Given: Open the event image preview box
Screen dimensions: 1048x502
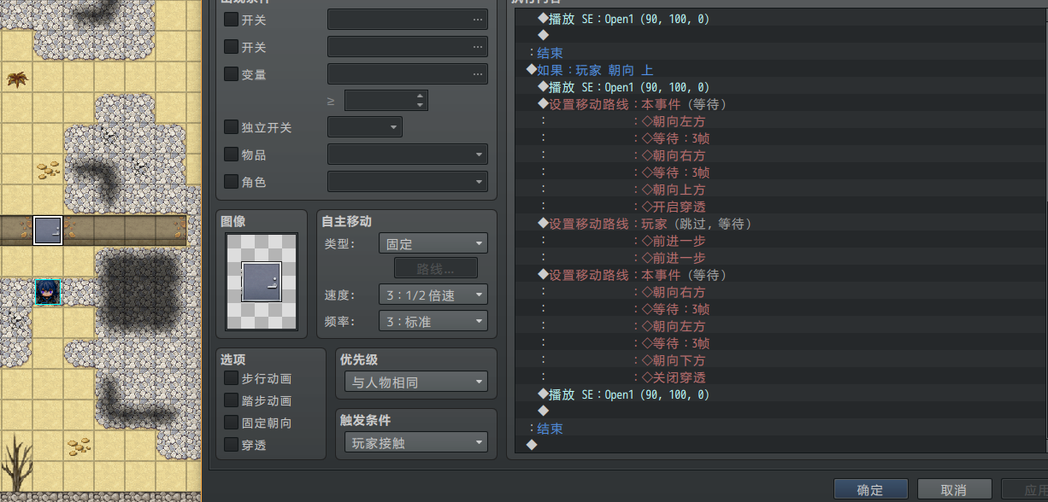Looking at the screenshot, I should [262, 283].
